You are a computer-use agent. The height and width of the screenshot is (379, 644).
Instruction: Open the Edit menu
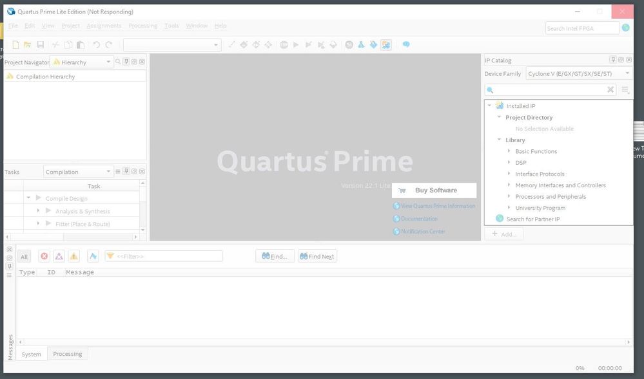30,26
